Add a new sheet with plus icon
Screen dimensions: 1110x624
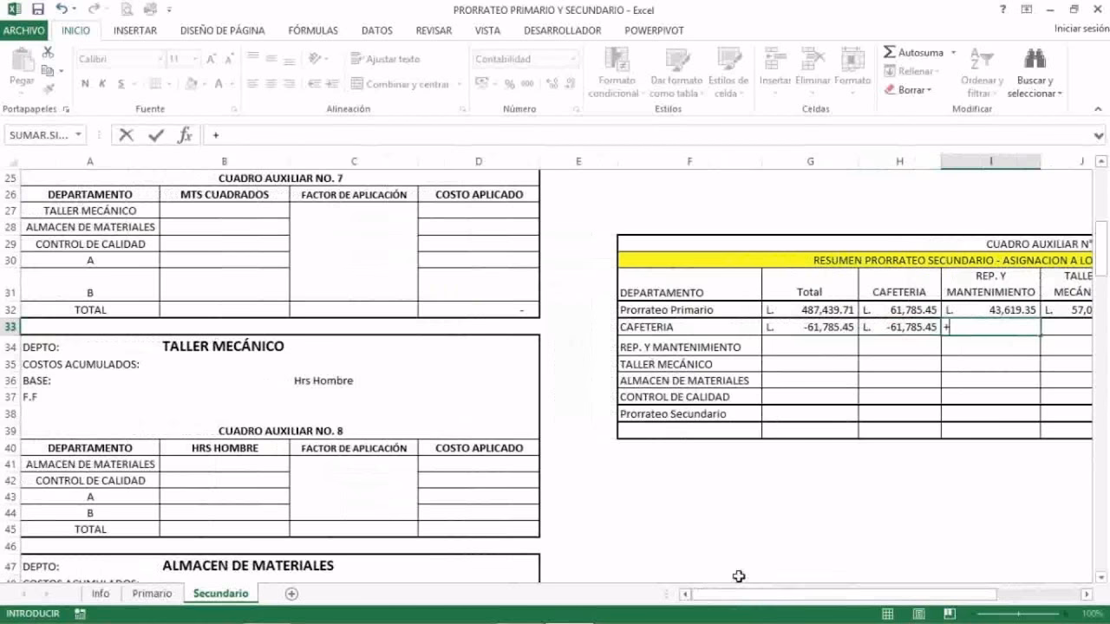(x=291, y=594)
